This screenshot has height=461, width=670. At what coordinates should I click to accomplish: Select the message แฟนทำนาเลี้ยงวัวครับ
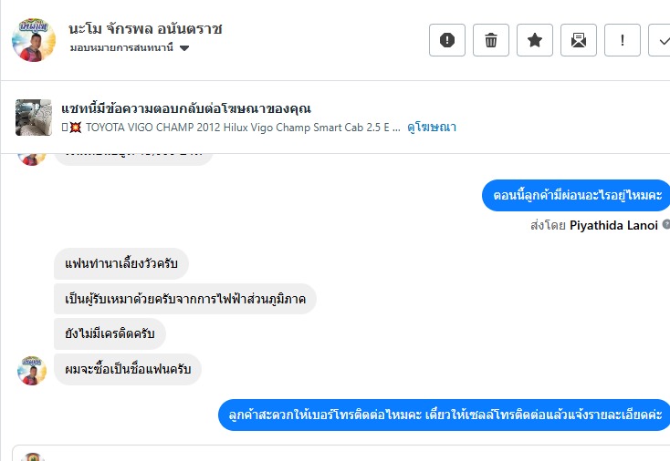[121, 264]
